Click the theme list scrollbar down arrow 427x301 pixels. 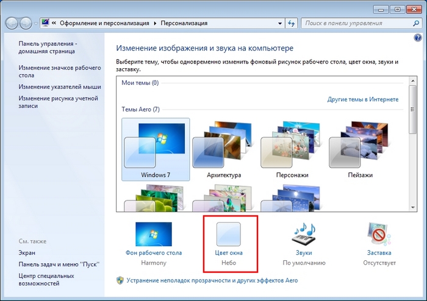pos(414,208)
